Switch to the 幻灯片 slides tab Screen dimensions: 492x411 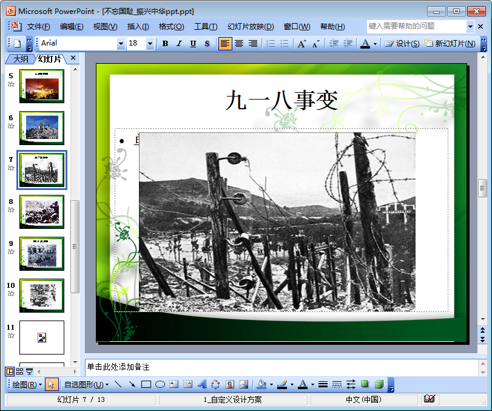pyautogui.click(x=50, y=59)
